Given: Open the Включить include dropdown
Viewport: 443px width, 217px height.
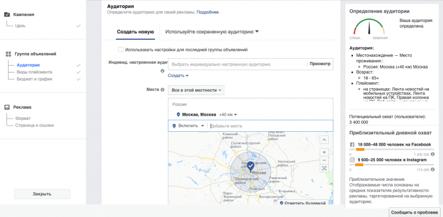Looking at the screenshot, I should coord(188,125).
